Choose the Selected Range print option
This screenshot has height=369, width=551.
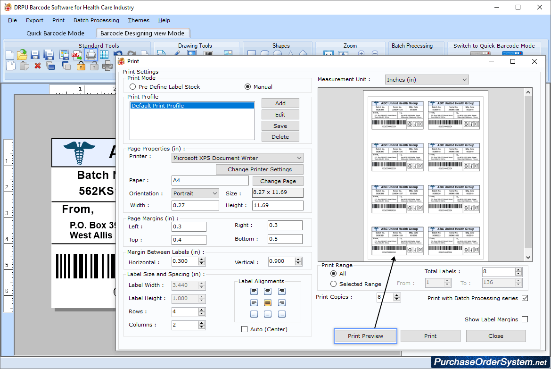click(x=335, y=284)
